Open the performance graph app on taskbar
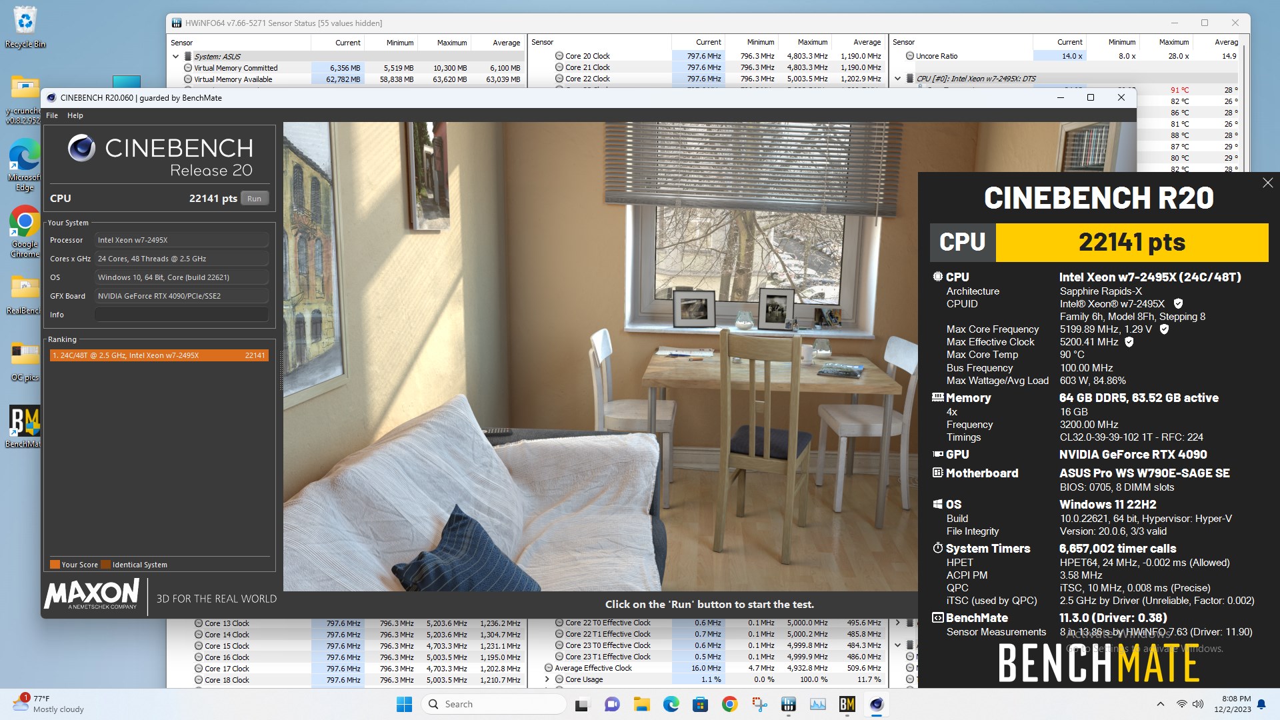 (817, 704)
